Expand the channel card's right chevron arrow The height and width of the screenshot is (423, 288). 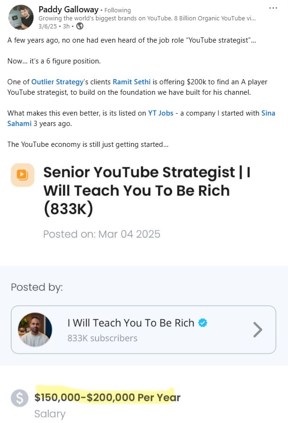(257, 329)
